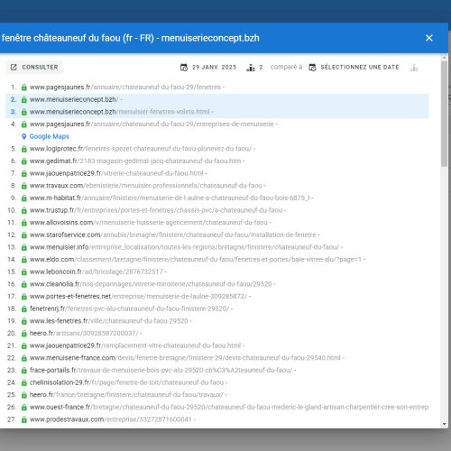Screen dimensions: 451x451
Task: Click the green lock icon on result 10
Action: 24,211
